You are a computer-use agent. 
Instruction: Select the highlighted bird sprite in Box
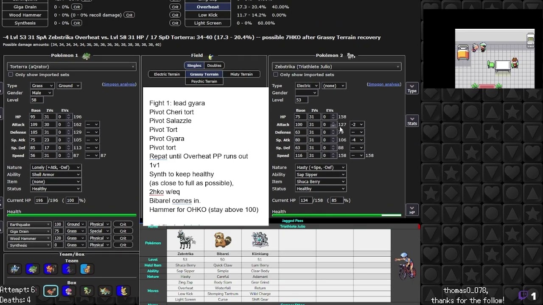click(x=50, y=291)
